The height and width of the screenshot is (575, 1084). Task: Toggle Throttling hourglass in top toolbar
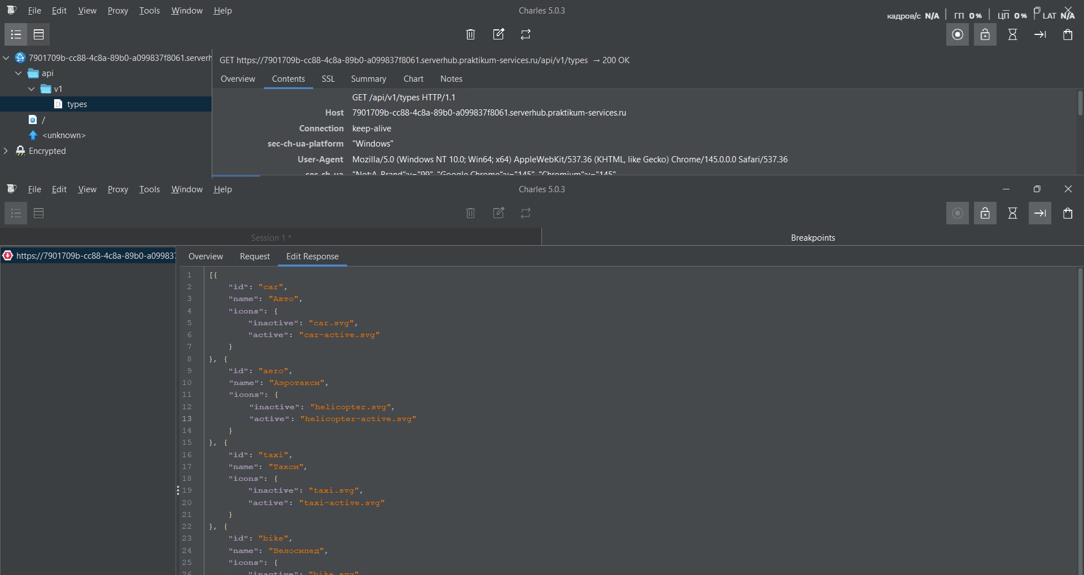1012,34
